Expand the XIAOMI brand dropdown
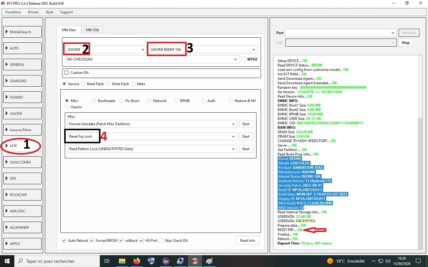Viewport: 428px width, 267px height. 143,50
